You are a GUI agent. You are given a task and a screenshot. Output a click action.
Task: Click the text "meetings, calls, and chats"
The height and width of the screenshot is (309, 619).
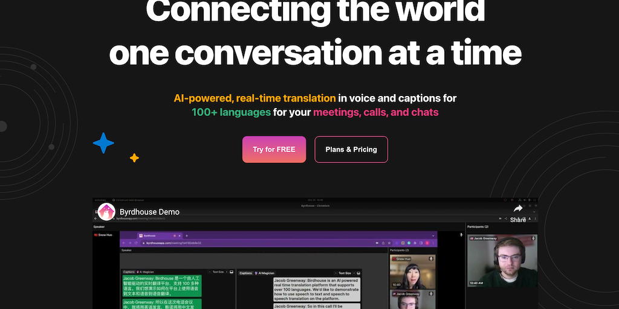click(375, 112)
